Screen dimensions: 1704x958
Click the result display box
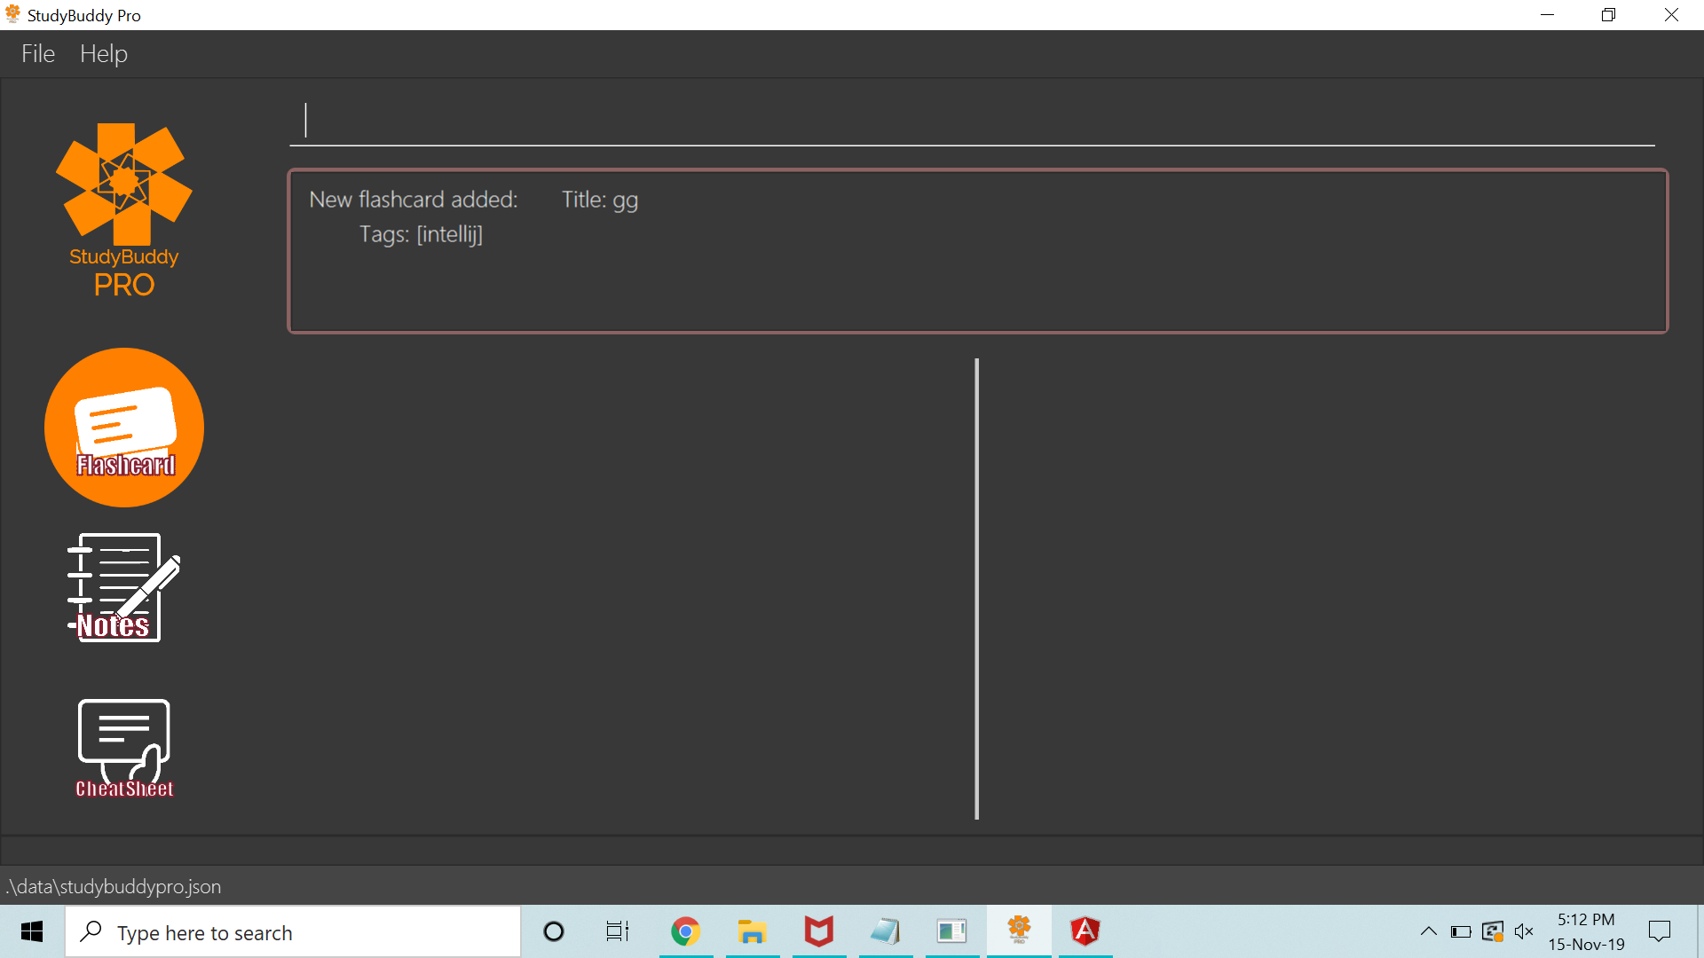click(977, 251)
